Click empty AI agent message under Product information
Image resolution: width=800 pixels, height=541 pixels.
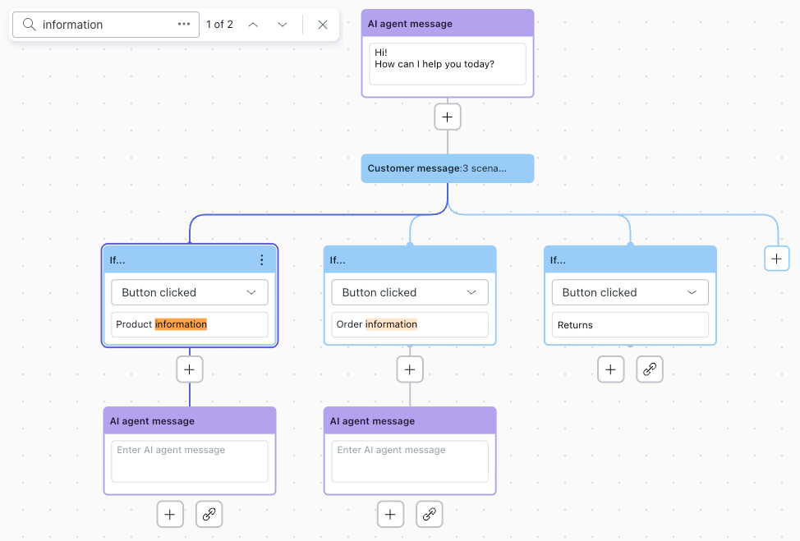click(x=190, y=461)
